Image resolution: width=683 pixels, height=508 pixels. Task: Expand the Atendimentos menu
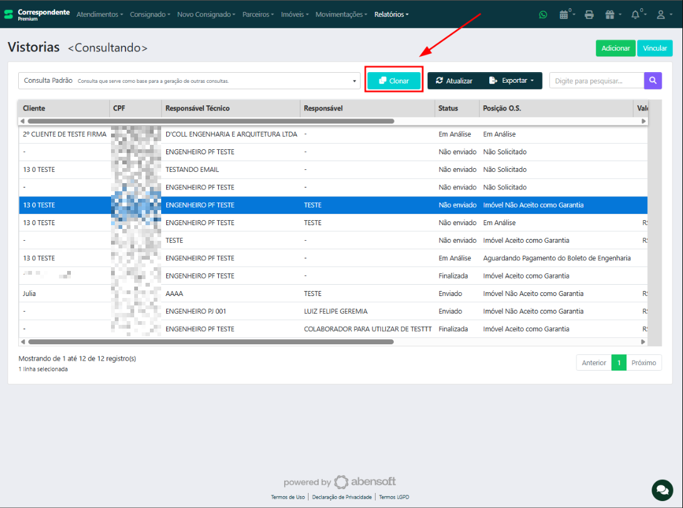pyautogui.click(x=100, y=14)
